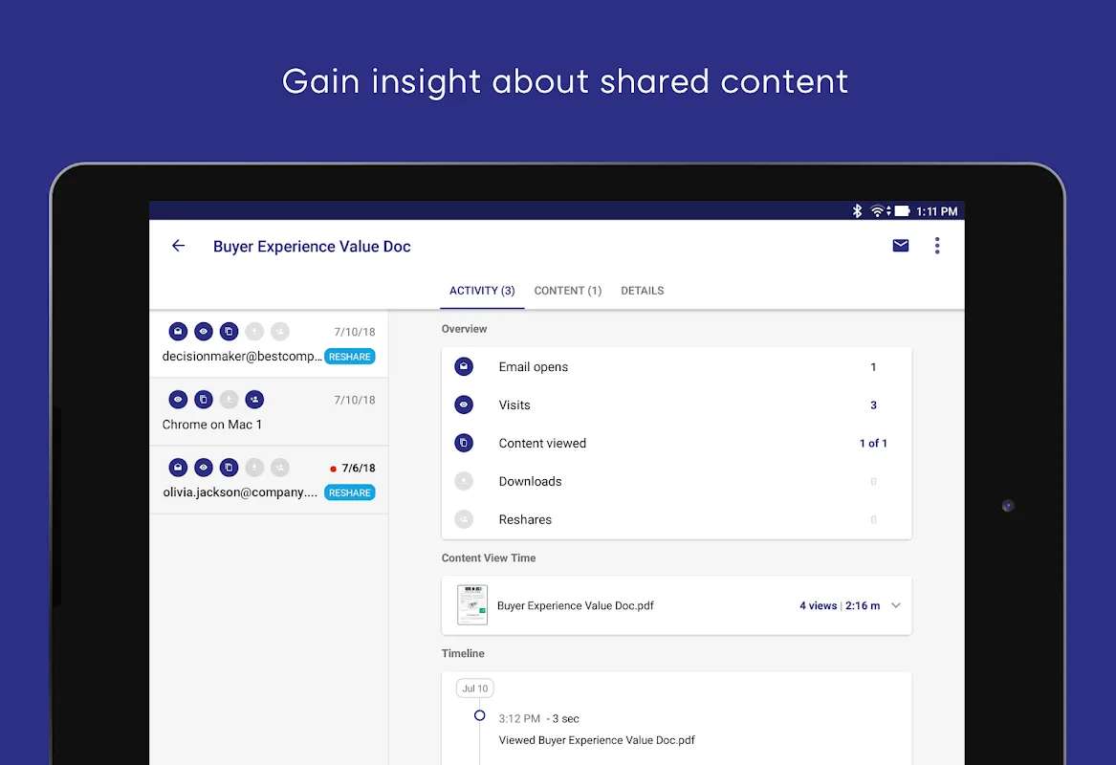The width and height of the screenshot is (1116, 765).
Task: Click greyed download icon in decisionmaker row
Action: [254, 331]
